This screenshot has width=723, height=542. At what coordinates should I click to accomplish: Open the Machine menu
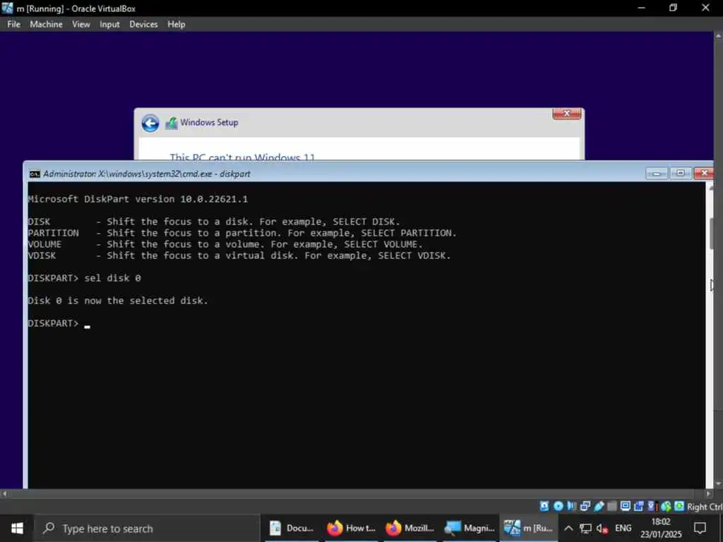tap(46, 25)
